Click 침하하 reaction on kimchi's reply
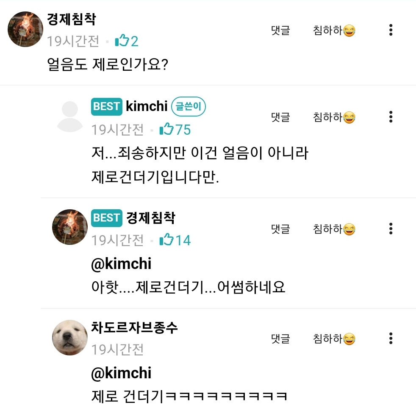 (x=334, y=117)
